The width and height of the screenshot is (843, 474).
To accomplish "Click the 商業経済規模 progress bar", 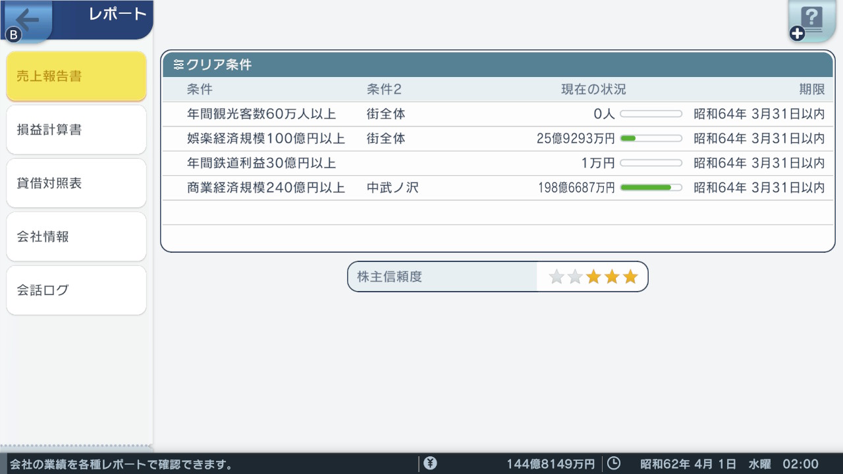I will [x=651, y=188].
